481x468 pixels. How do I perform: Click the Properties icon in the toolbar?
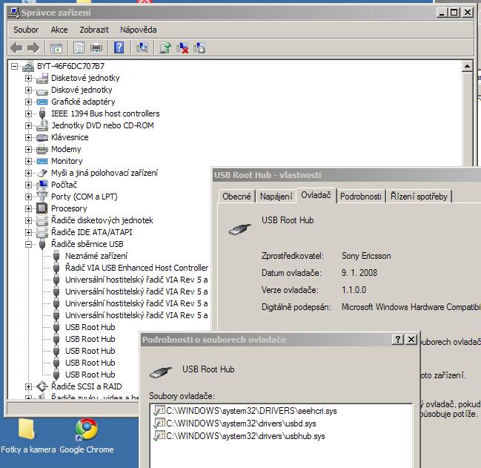click(x=78, y=47)
